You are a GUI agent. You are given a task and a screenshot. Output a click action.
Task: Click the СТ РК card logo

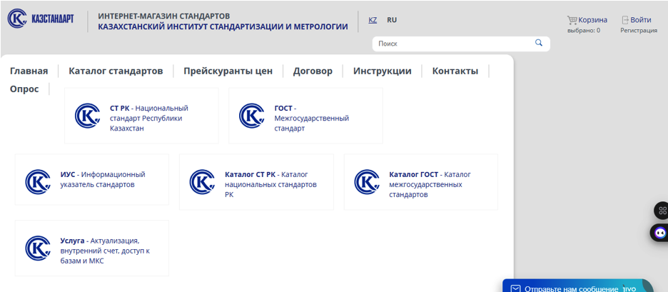coord(87,116)
